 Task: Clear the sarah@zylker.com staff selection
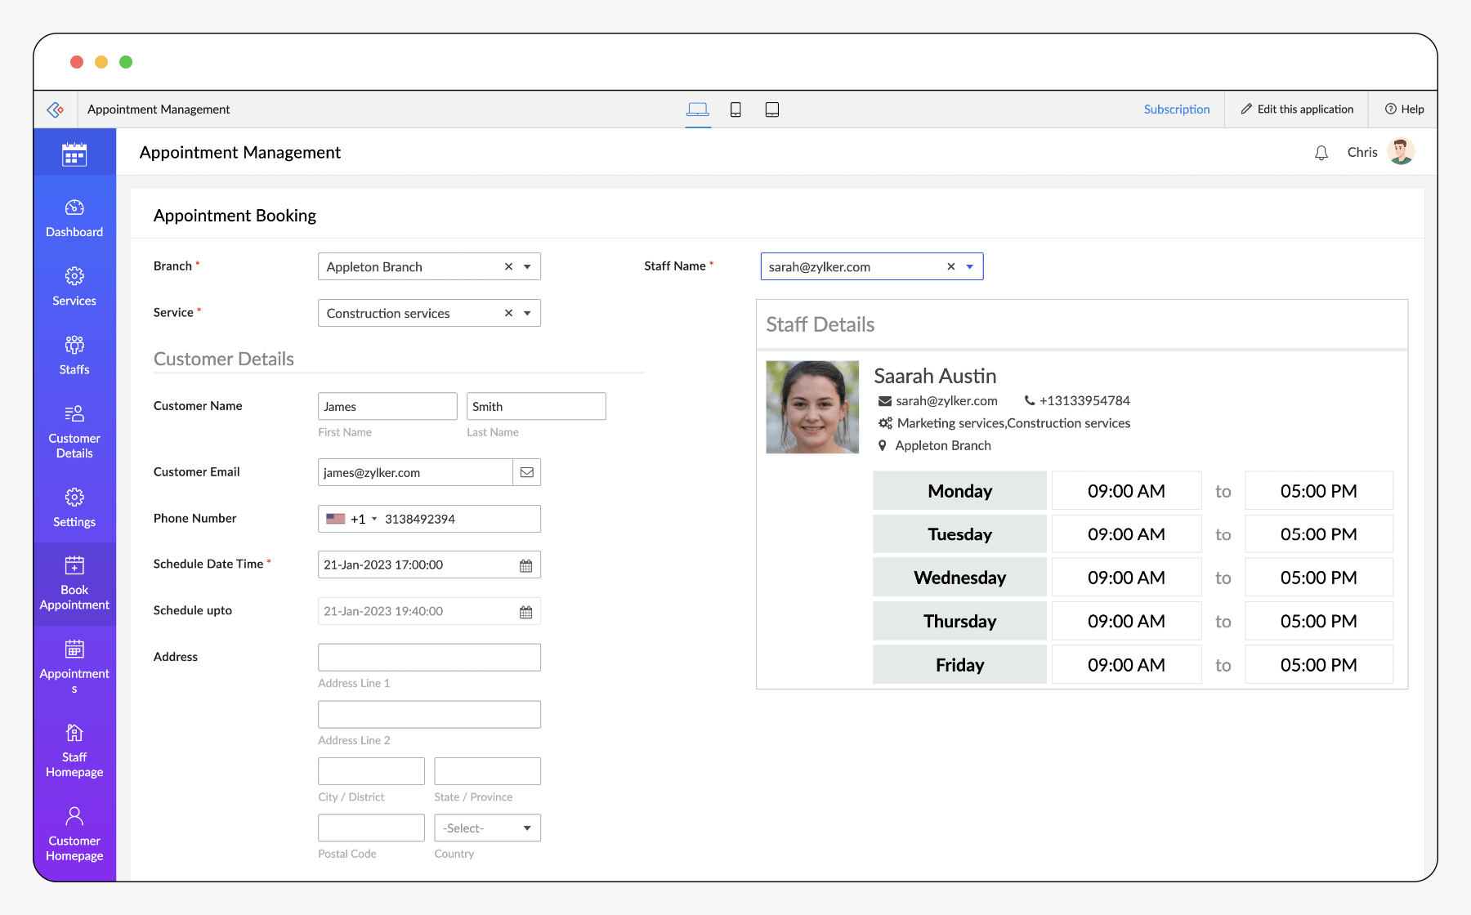[951, 267]
